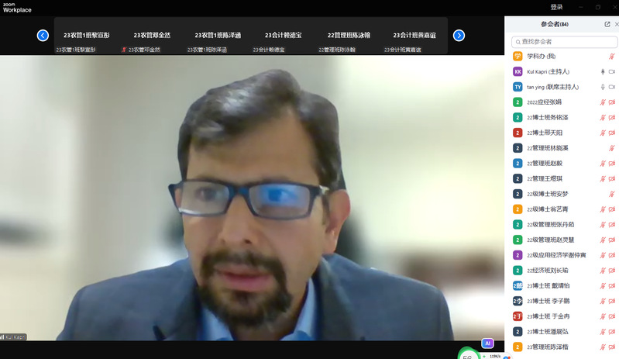Click tan ying's microphone icon
This screenshot has width=619, height=359.
point(601,87)
